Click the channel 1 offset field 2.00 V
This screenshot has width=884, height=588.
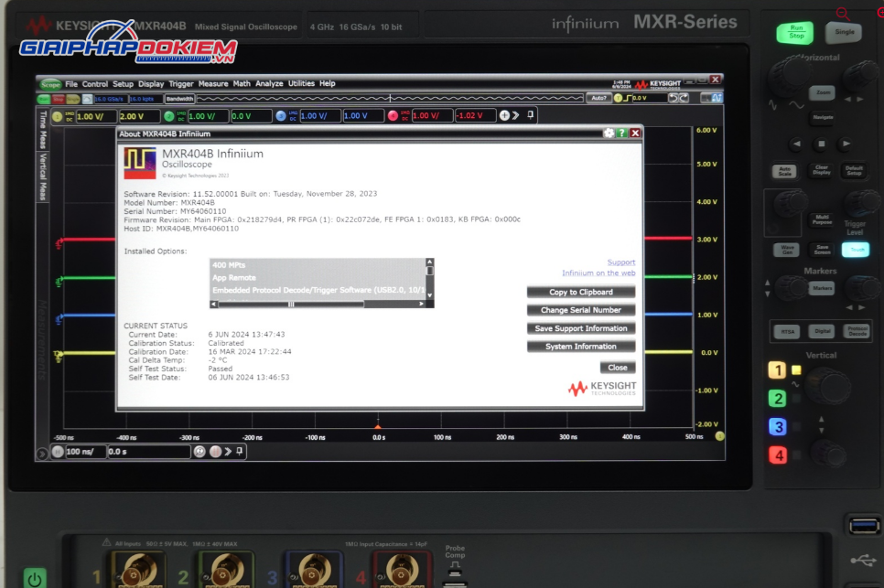tap(139, 116)
